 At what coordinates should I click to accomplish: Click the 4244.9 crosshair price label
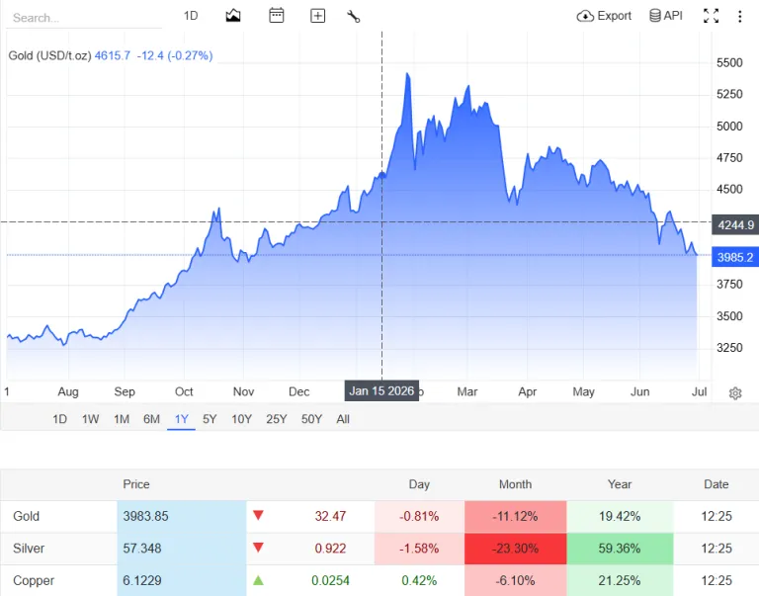click(735, 224)
